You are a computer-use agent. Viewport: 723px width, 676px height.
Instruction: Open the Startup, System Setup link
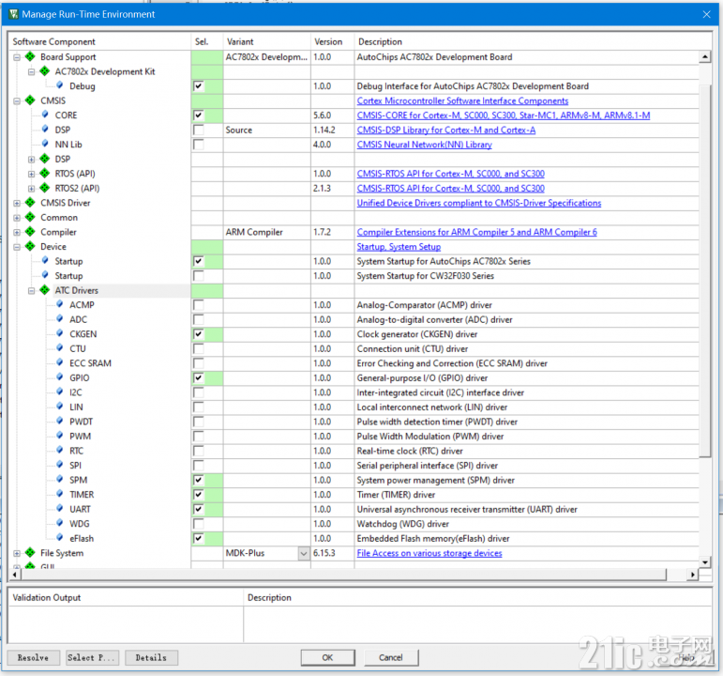pyautogui.click(x=399, y=247)
